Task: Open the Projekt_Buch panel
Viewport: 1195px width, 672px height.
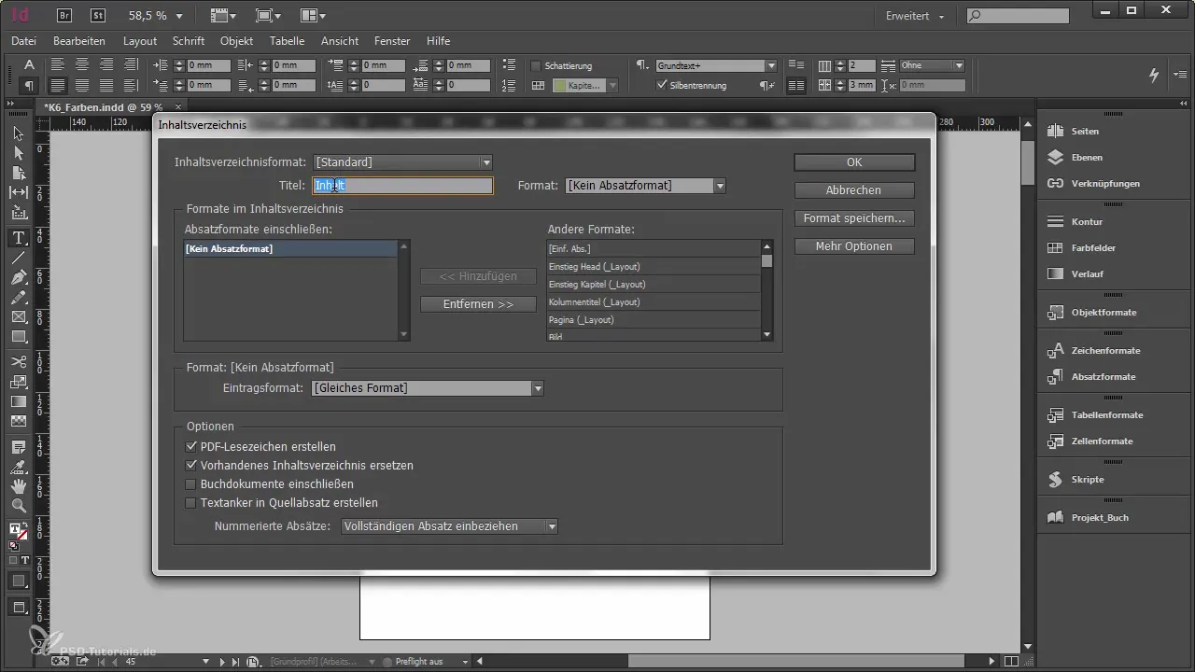Action: [1099, 517]
